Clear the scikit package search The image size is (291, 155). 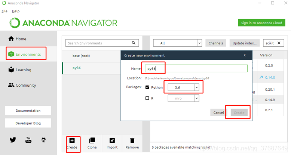279,43
